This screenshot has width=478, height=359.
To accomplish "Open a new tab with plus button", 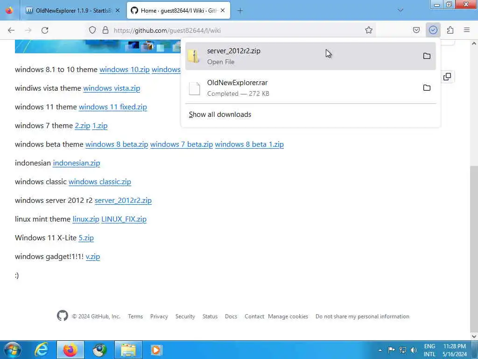I will [240, 11].
